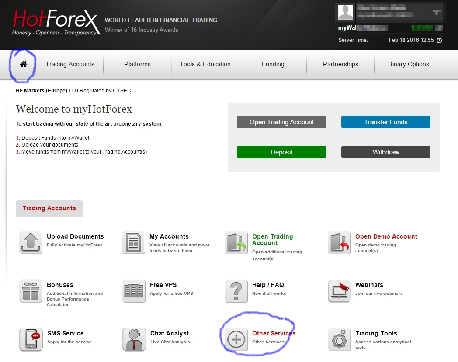Expand the account dropdown arrow in header

[x=437, y=12]
